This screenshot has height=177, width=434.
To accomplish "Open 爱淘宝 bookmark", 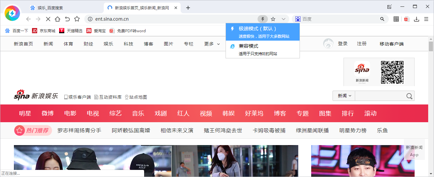I will 96,31.
